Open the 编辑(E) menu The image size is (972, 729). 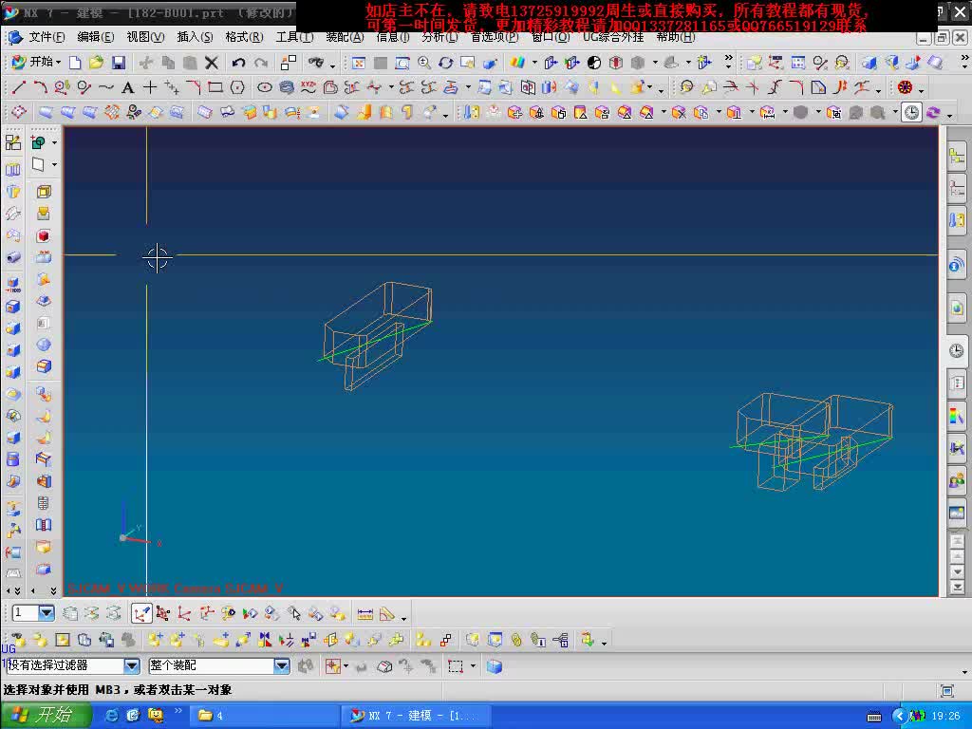(96, 37)
